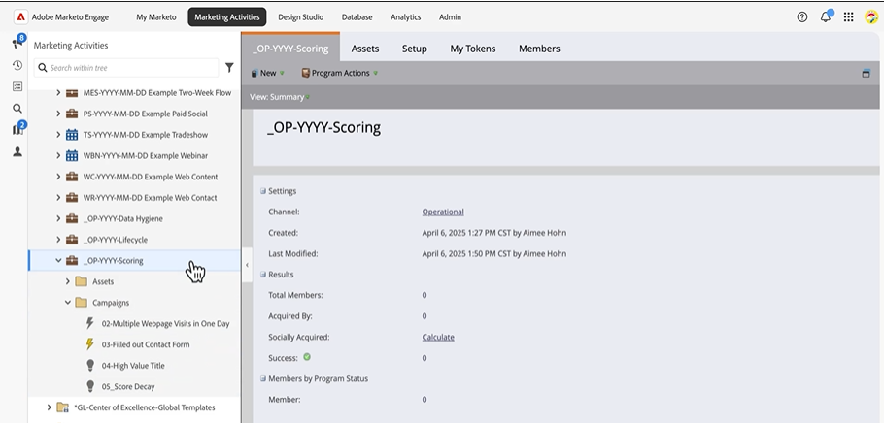Viewport: 884px width, 423px height.
Task: Select _OP-YYYY-Lifecycle program in tree
Action: (116, 240)
